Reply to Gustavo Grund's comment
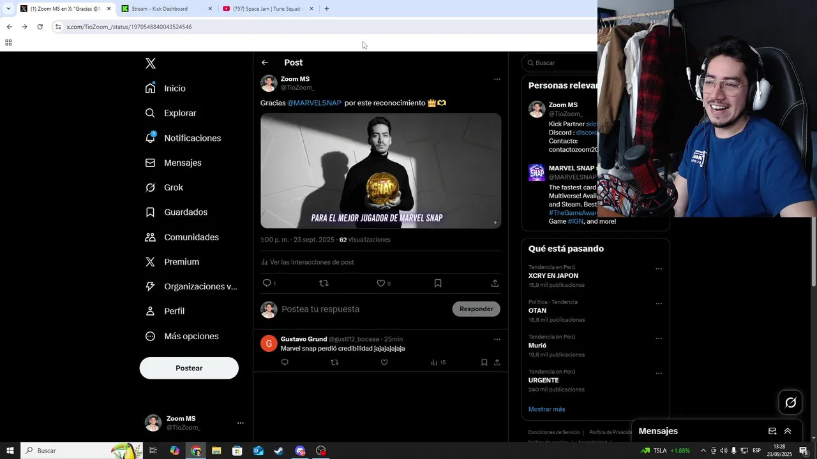 285,362
